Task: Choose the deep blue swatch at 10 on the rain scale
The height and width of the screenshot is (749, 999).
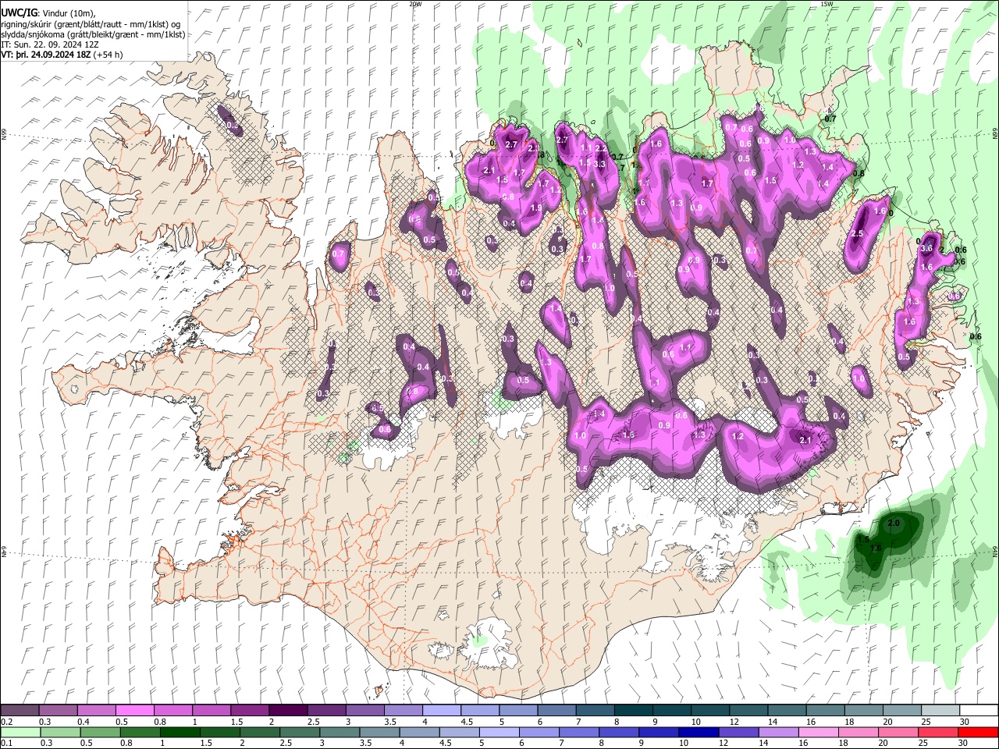Action: [x=699, y=732]
